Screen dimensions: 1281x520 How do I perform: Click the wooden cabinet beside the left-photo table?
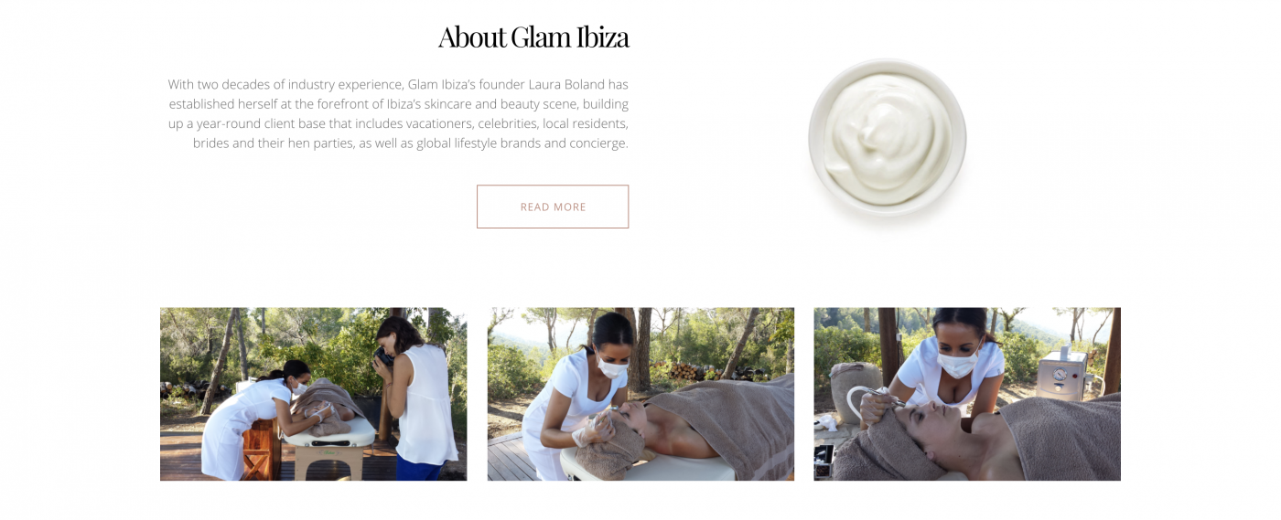[x=261, y=448]
